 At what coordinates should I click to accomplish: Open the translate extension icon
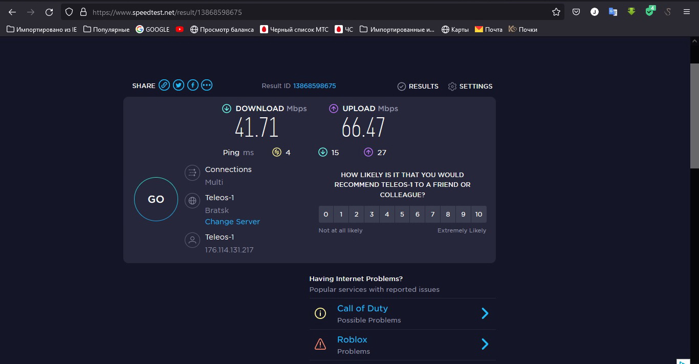click(613, 12)
